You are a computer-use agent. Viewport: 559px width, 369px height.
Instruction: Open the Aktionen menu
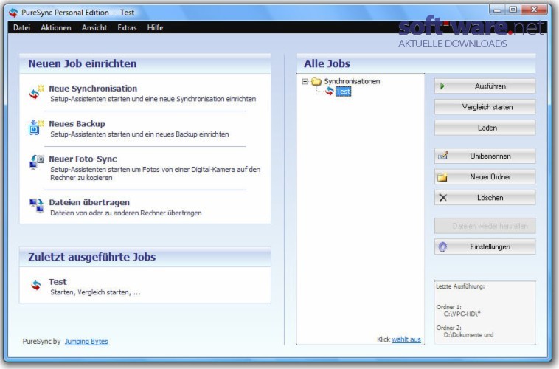56,27
